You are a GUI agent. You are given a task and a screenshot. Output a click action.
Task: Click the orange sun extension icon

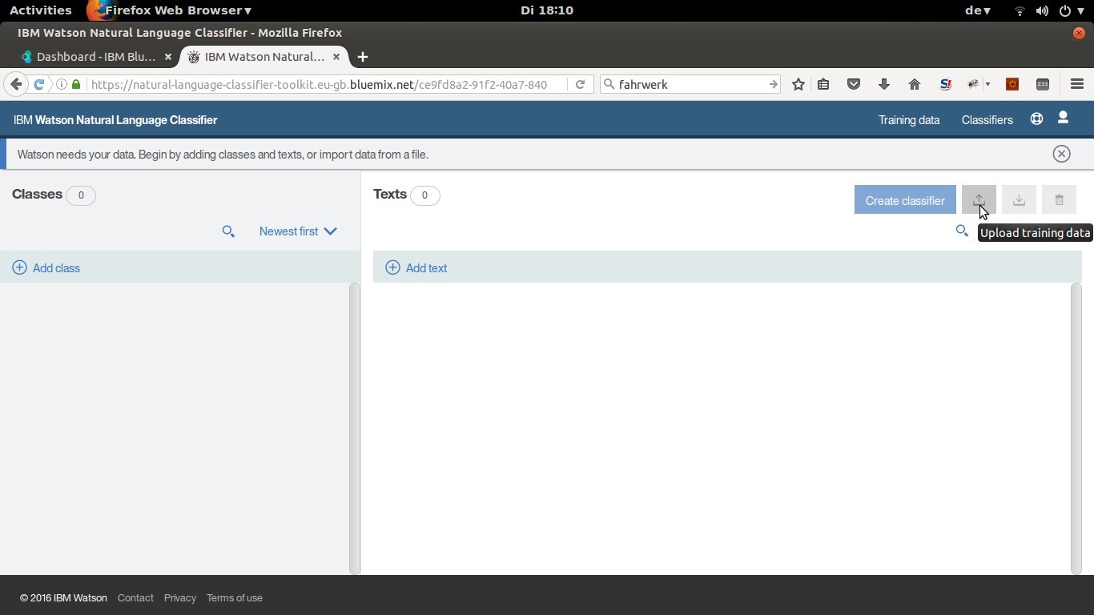1012,84
